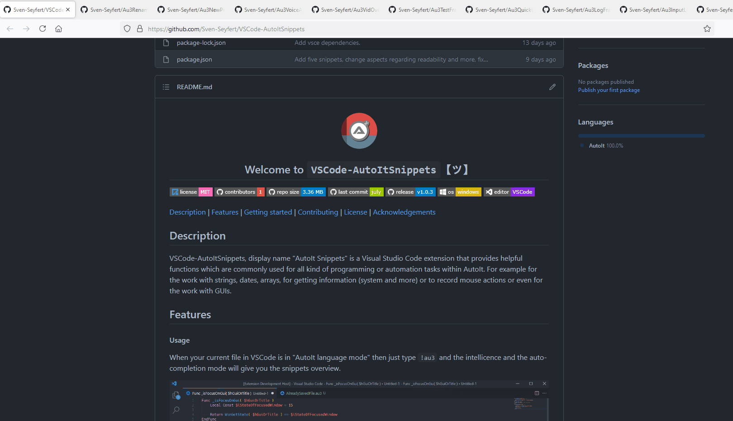
Task: Open the package-lock.json file
Action: pos(201,43)
